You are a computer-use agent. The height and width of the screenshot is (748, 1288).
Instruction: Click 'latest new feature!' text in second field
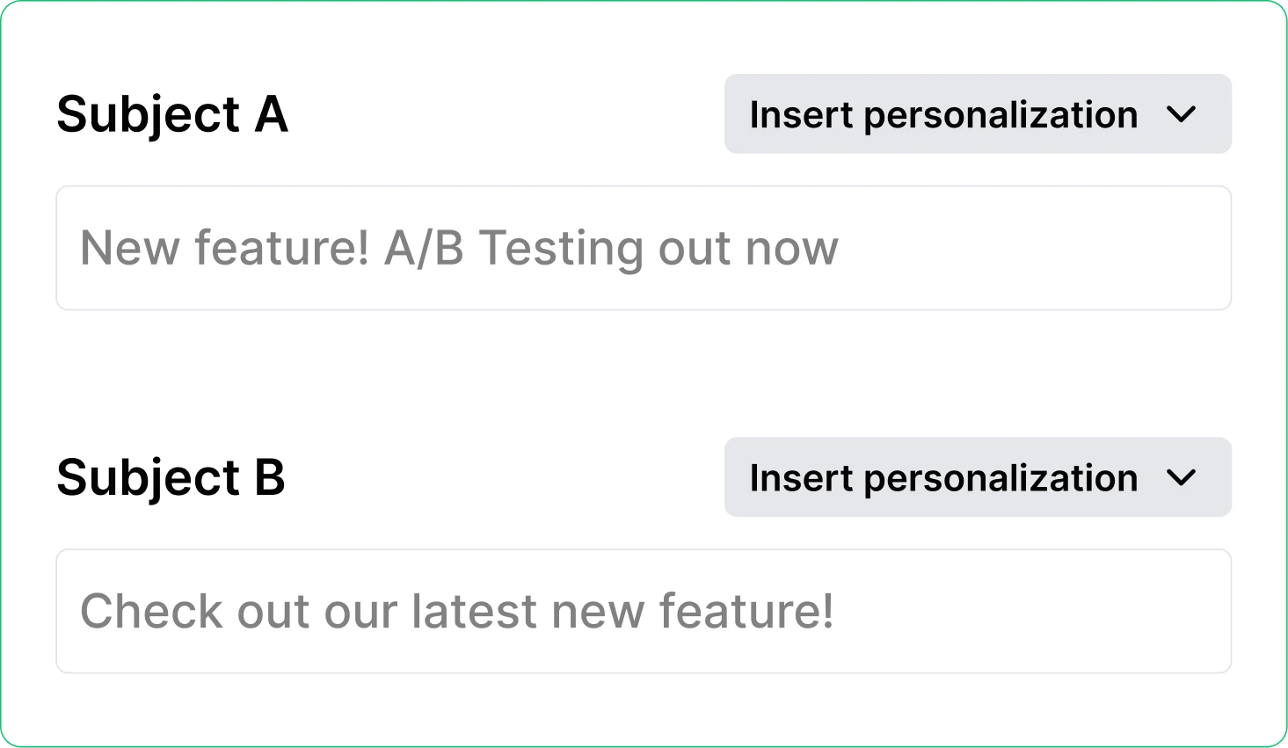[x=622, y=612]
